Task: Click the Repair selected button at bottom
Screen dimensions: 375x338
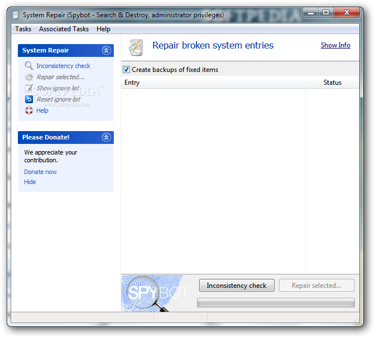Action: click(316, 286)
